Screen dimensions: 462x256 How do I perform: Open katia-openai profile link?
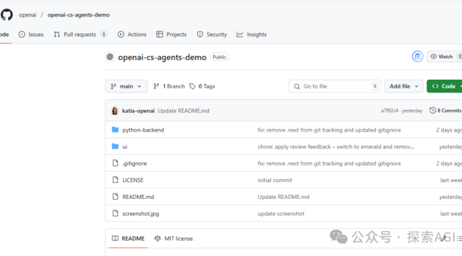pyautogui.click(x=138, y=111)
